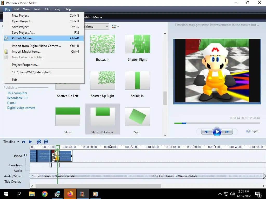Screen dimensions: 266x199
Task: Click the Publish Movie menu icon
Action: [6, 38]
